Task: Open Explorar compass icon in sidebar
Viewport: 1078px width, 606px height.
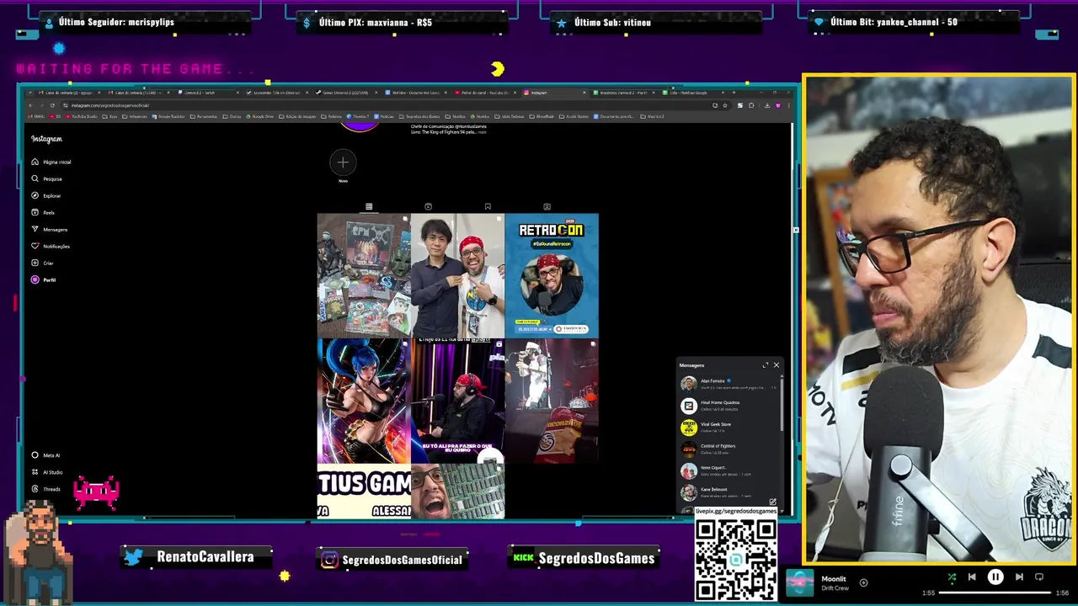Action: point(35,195)
